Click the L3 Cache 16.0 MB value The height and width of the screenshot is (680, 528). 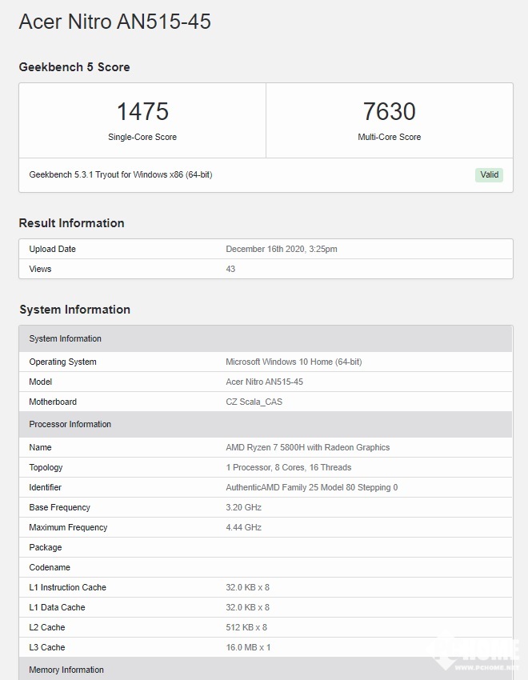[x=248, y=647]
